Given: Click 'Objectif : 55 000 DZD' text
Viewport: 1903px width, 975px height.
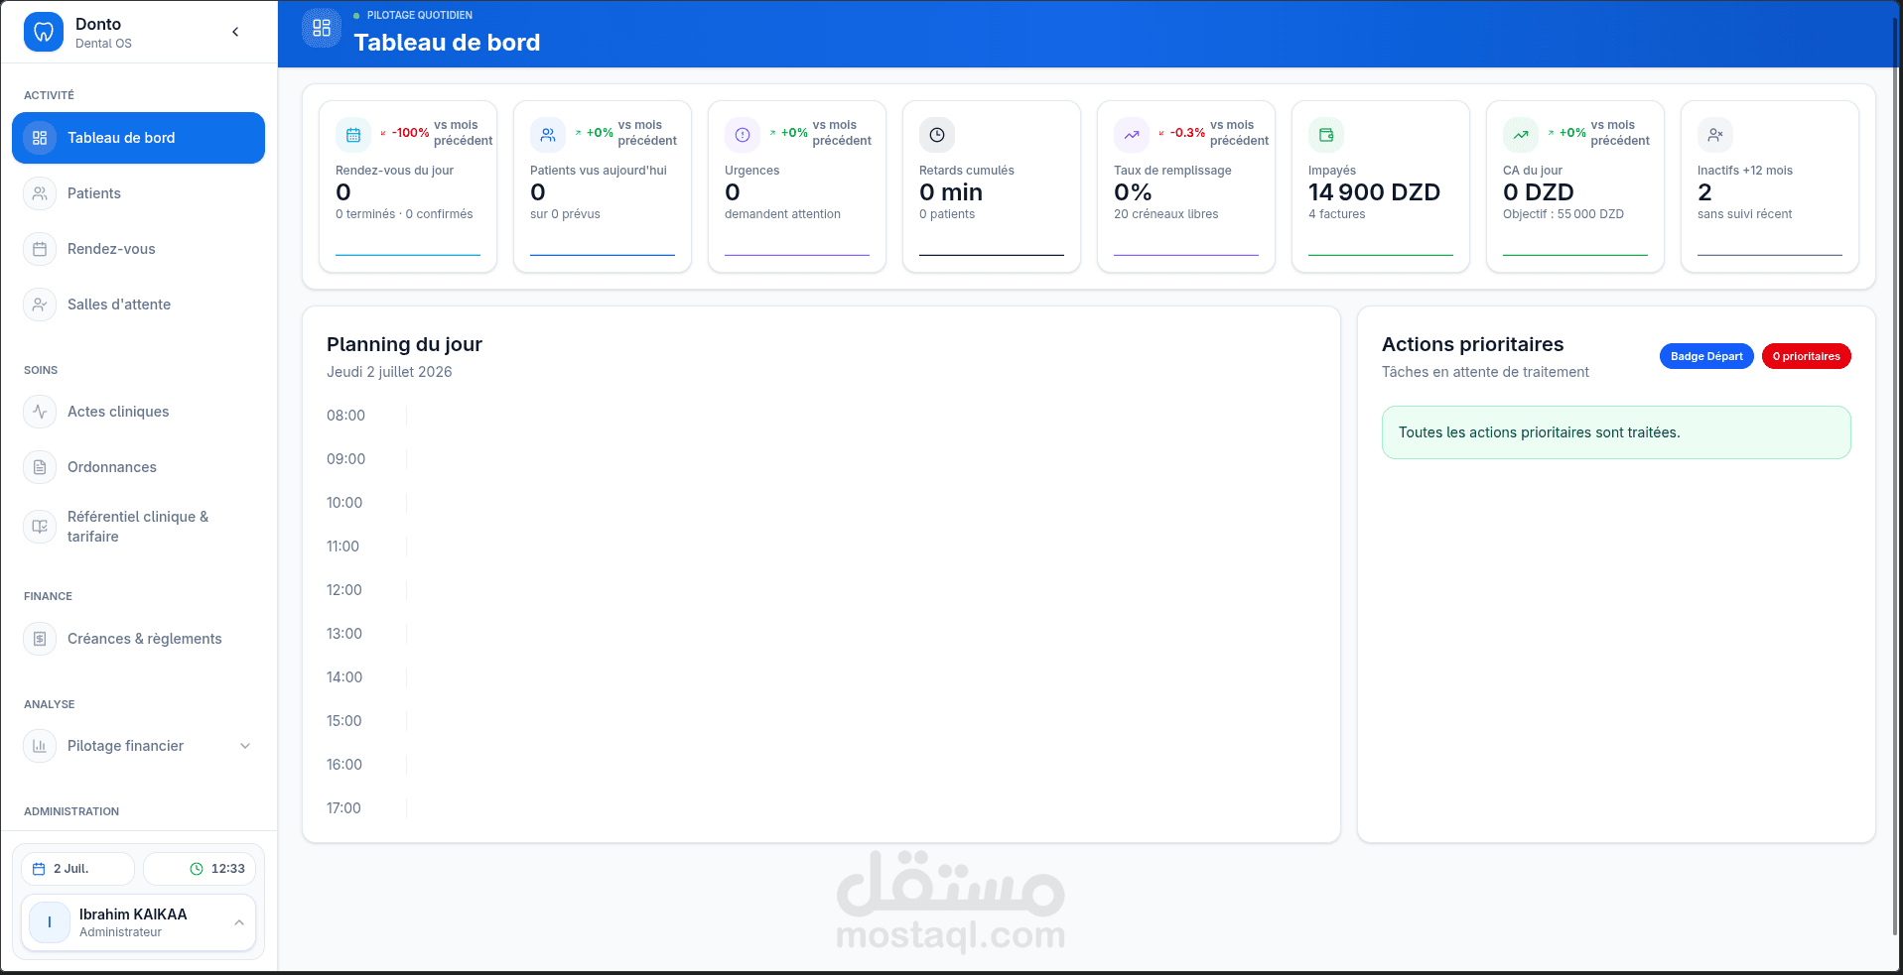Looking at the screenshot, I should pos(1563,214).
